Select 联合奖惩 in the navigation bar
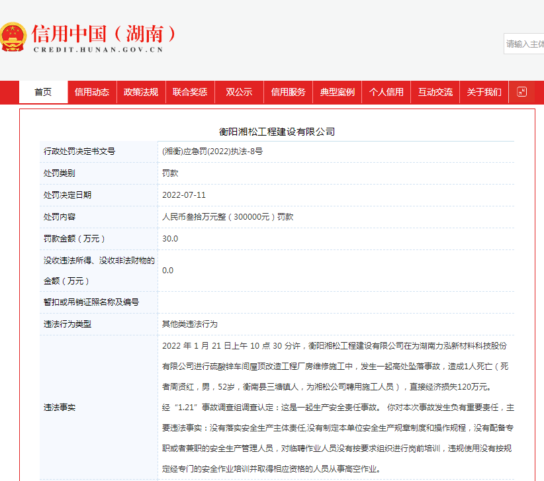 click(190, 93)
